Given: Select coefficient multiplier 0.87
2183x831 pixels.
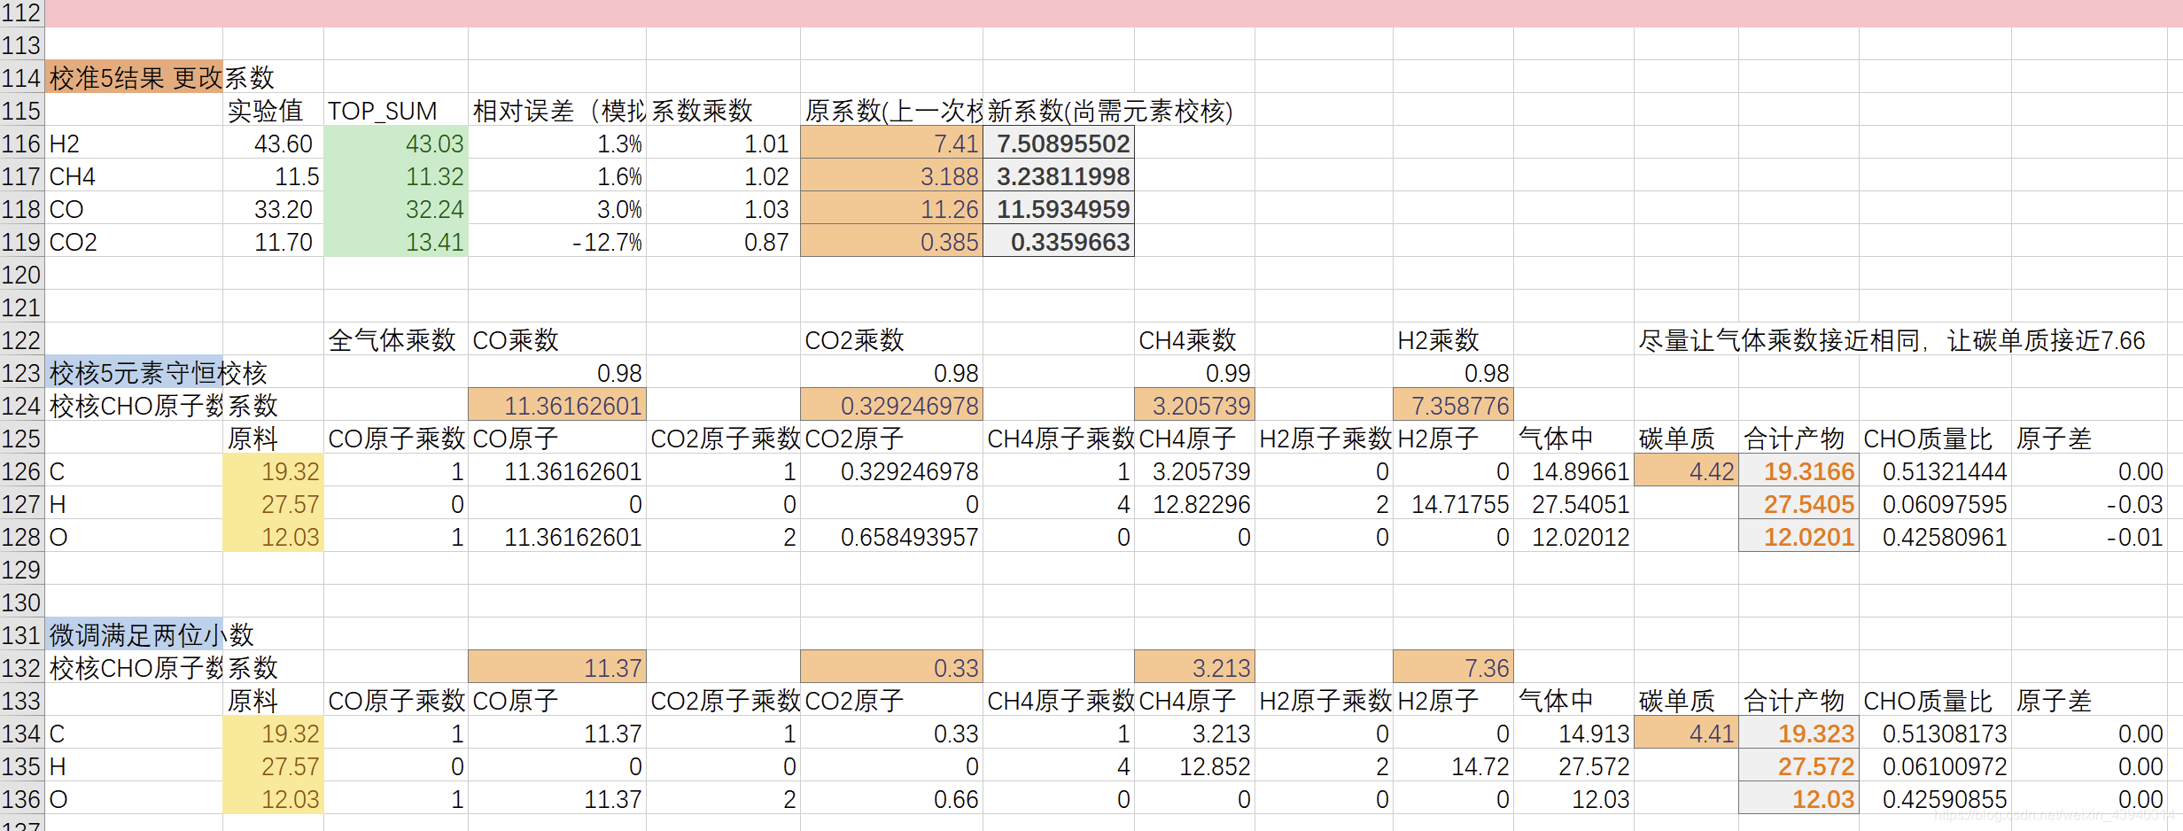Looking at the screenshot, I should [723, 242].
